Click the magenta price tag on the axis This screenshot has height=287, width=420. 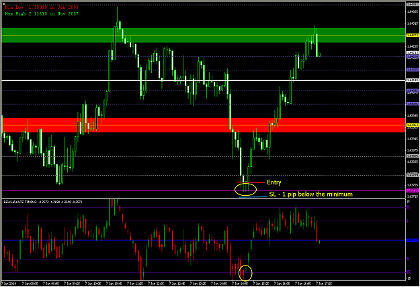[x=413, y=191]
